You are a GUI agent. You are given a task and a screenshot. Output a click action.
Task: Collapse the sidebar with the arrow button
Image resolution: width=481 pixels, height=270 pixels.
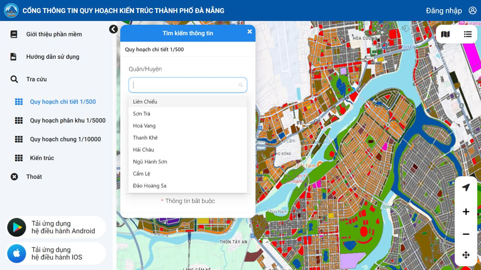[114, 29]
